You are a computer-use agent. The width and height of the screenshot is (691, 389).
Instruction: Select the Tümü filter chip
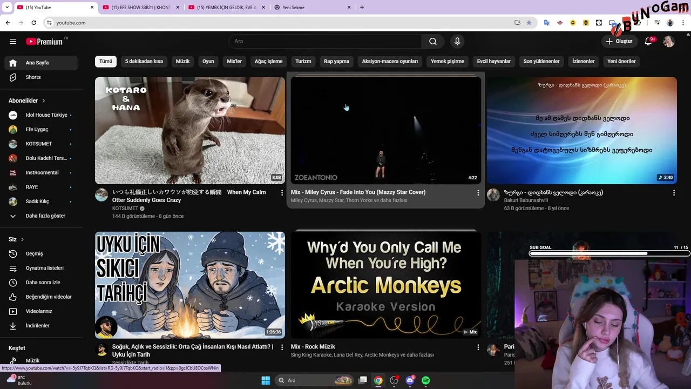(x=106, y=62)
